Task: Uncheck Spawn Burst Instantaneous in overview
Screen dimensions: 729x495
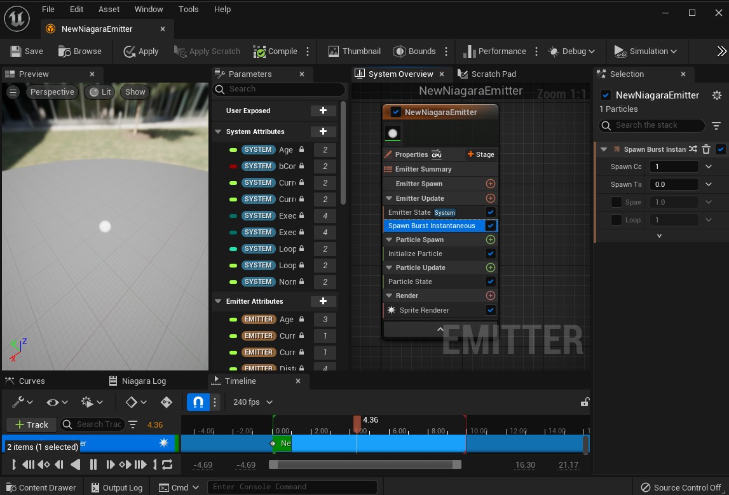Action: pos(491,226)
